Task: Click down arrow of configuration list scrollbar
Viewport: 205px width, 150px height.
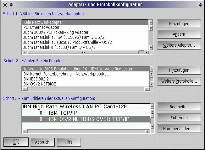Action: point(152,126)
